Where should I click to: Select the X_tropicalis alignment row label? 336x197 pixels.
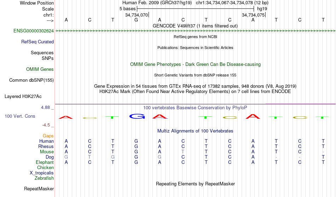(42, 173)
